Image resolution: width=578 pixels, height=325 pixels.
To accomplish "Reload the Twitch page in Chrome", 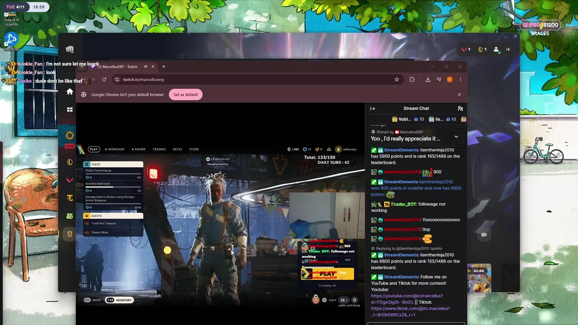I will click(x=104, y=79).
